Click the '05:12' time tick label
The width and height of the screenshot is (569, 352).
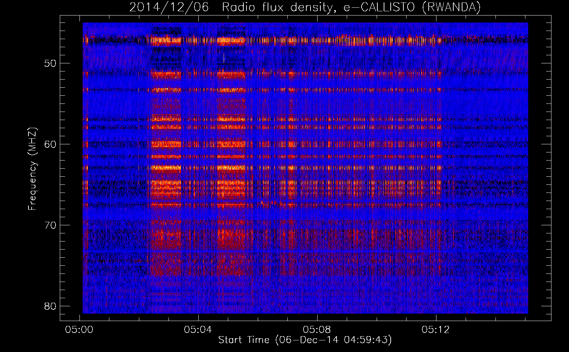pos(436,330)
